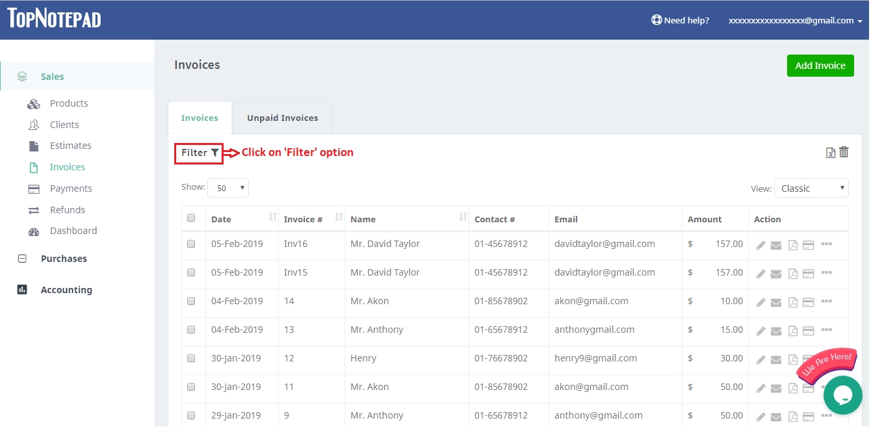This screenshot has height=429, width=871.
Task: Open more actions ellipsis for invoice 12
Action: pos(827,359)
